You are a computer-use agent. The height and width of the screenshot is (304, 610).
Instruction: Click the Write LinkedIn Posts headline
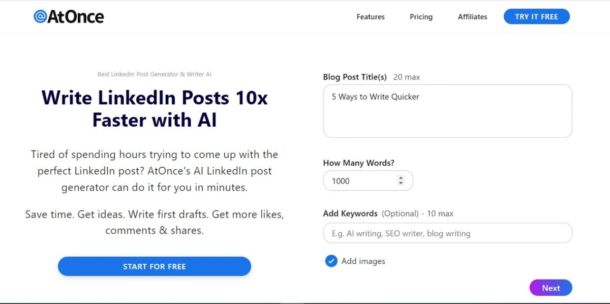pyautogui.click(x=155, y=108)
